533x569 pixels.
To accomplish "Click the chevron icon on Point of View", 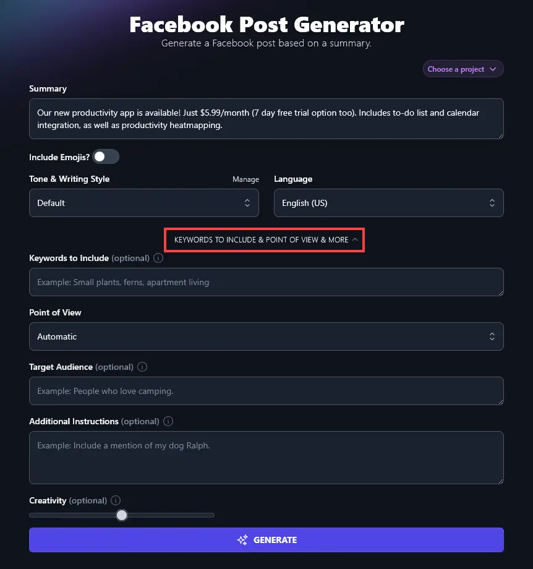I will click(492, 336).
